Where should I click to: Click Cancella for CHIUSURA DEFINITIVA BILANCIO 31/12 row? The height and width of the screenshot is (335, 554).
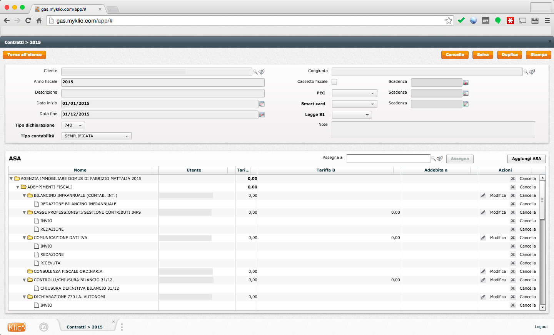[527, 289]
